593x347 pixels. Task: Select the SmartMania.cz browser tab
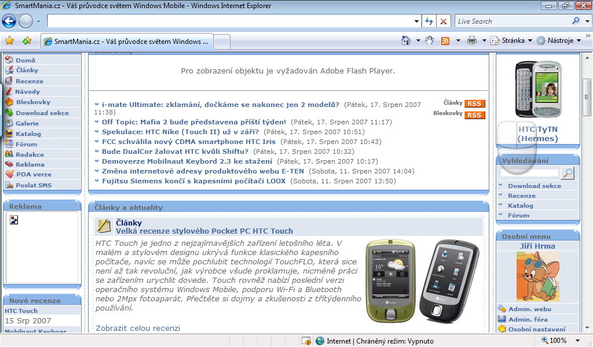tap(127, 42)
